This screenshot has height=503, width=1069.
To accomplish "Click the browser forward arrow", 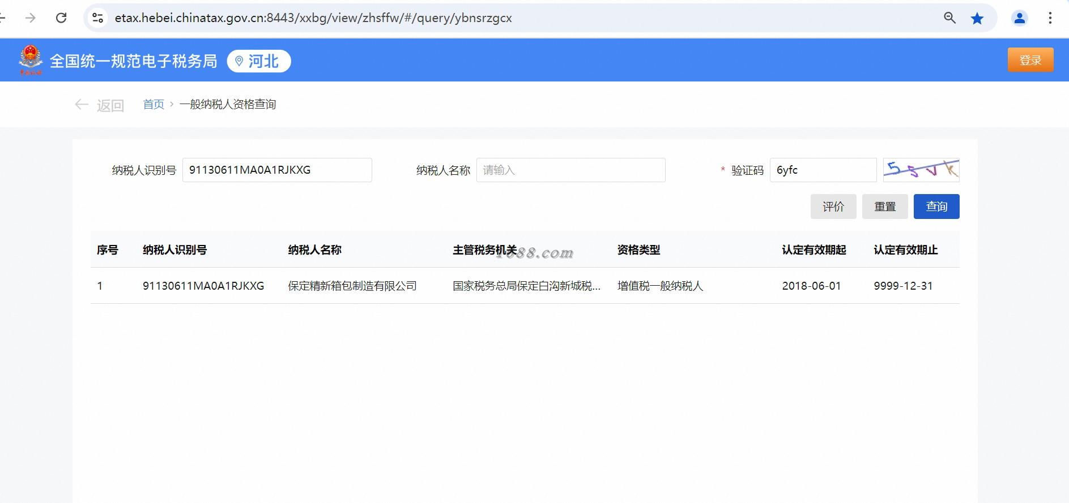I will point(31,18).
